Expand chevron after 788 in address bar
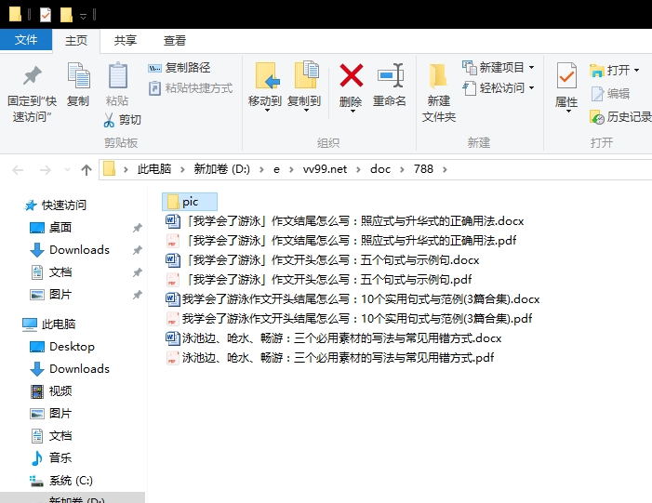 pos(445,169)
